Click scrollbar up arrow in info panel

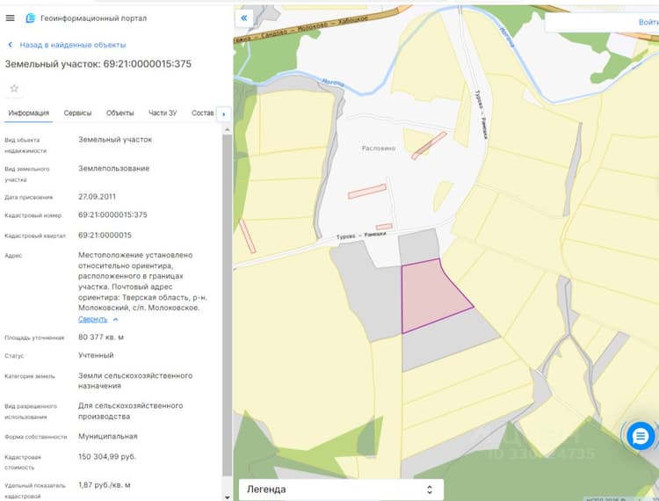tap(228, 129)
